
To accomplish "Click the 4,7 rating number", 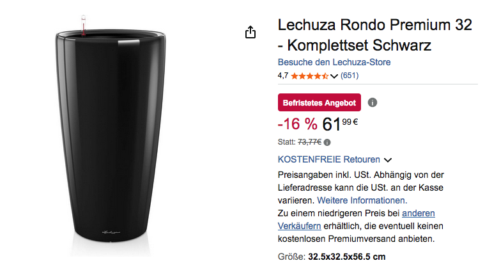I will tap(283, 76).
